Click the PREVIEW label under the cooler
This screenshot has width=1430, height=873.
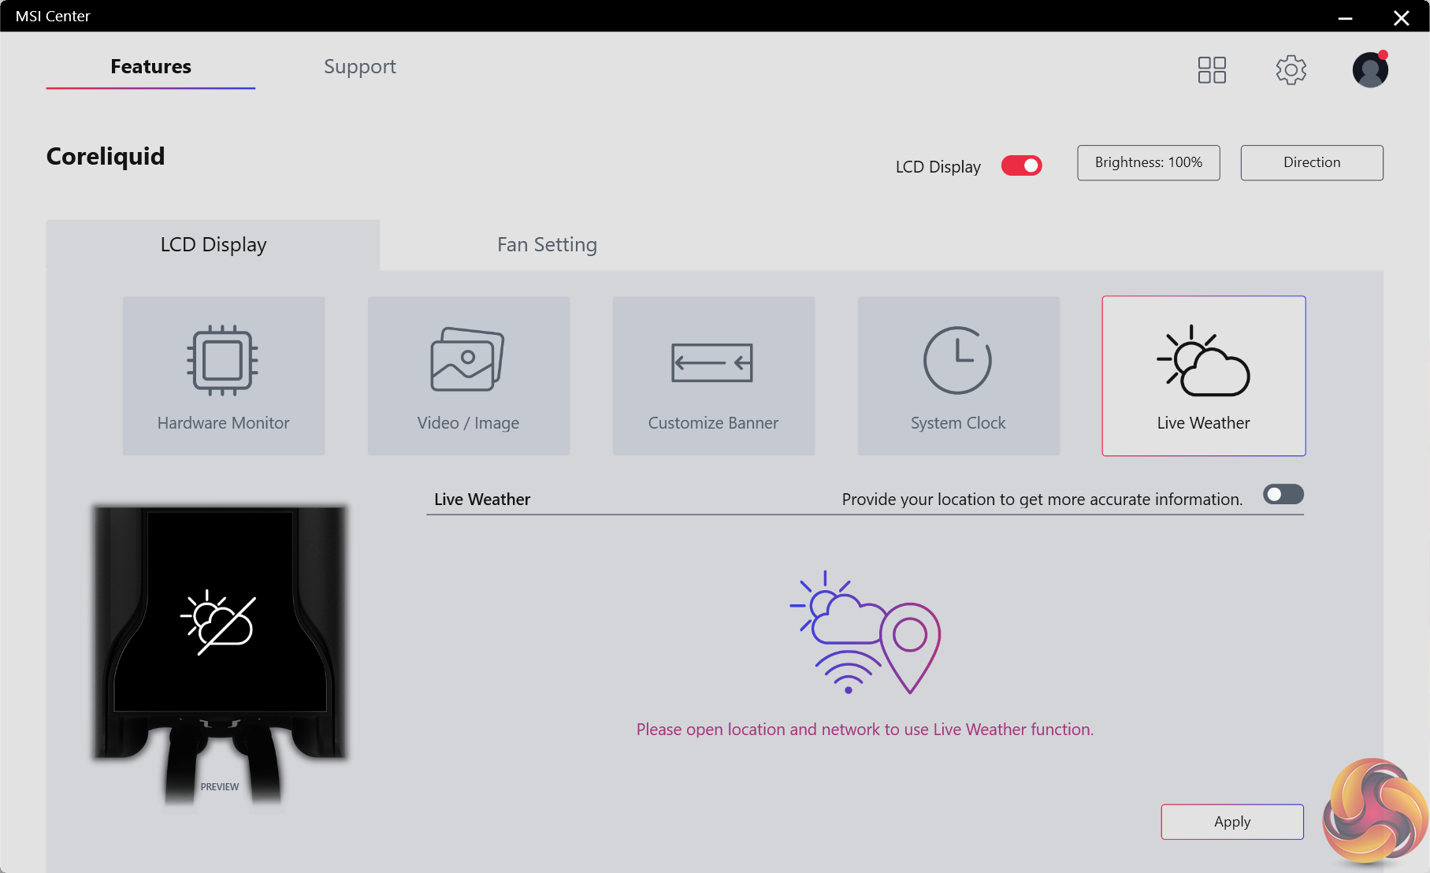pyautogui.click(x=220, y=786)
